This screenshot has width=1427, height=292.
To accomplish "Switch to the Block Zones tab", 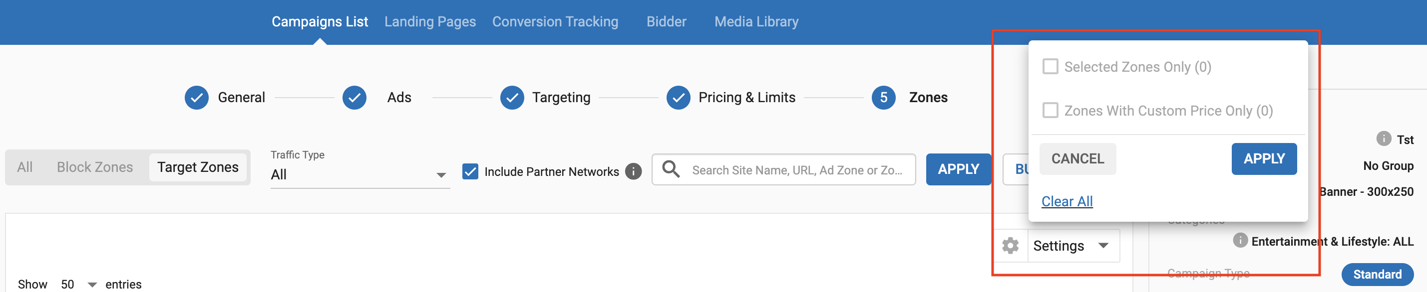I will point(95,167).
